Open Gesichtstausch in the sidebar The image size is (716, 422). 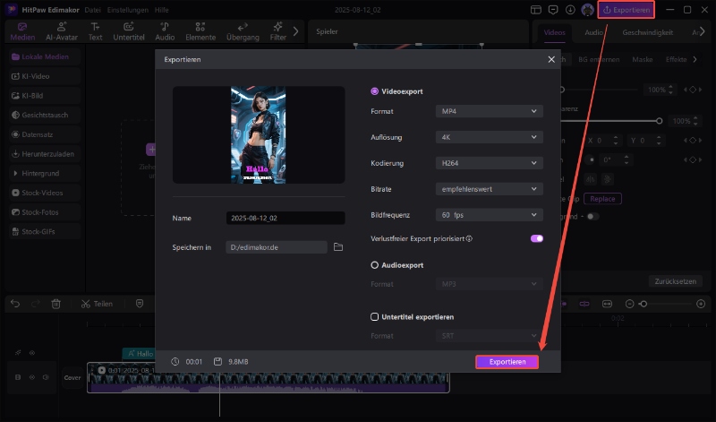[44, 116]
